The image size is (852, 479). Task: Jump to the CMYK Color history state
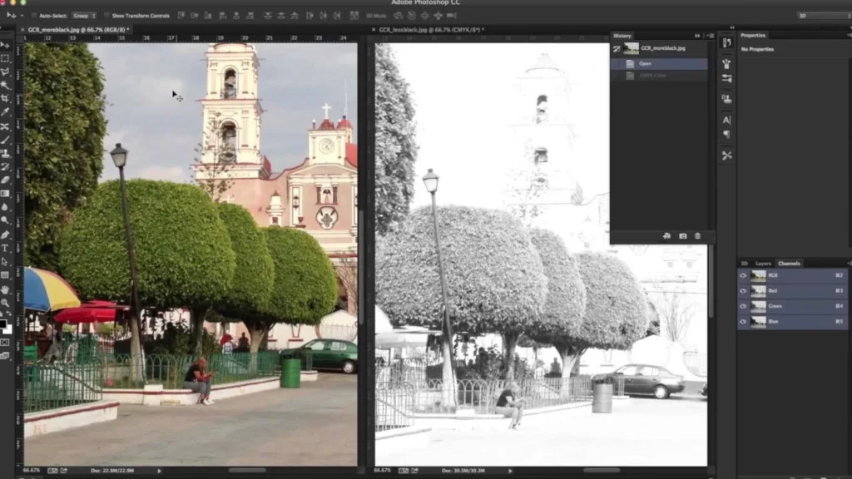657,75
